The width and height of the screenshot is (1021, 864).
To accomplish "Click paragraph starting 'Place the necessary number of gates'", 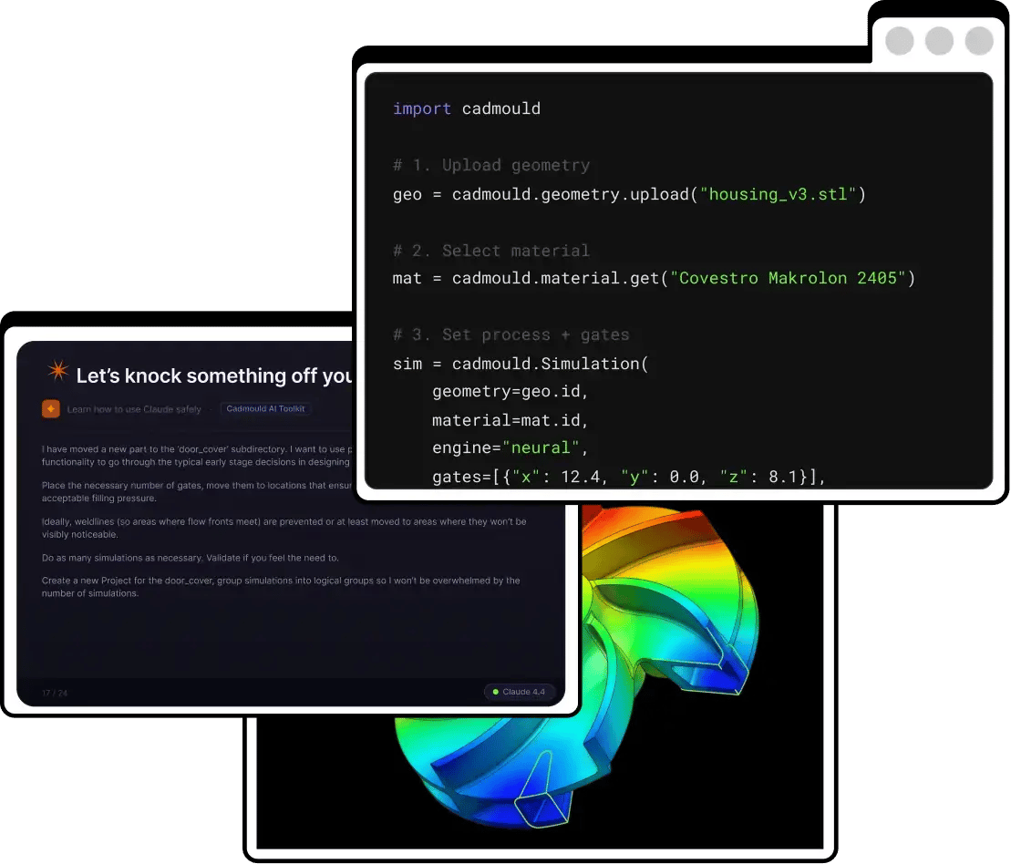I will pyautogui.click(x=197, y=491).
